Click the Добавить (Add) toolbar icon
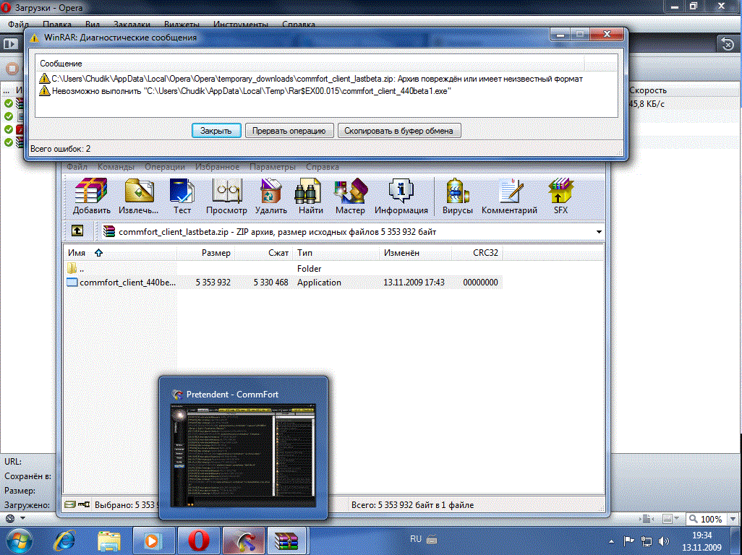Image resolution: width=742 pixels, height=555 pixels. 91,197
